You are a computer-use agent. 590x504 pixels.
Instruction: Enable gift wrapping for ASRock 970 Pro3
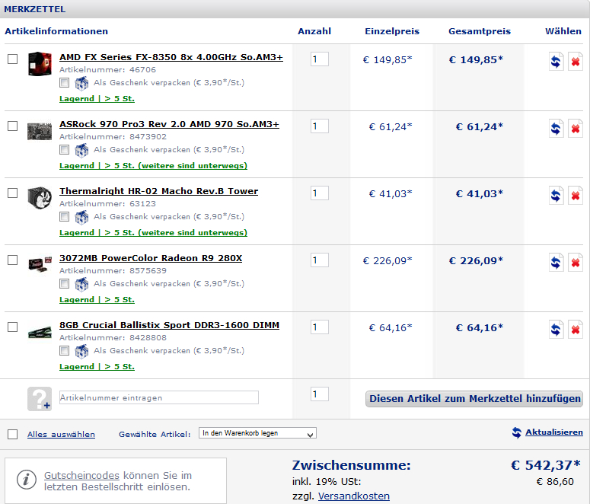(65, 149)
